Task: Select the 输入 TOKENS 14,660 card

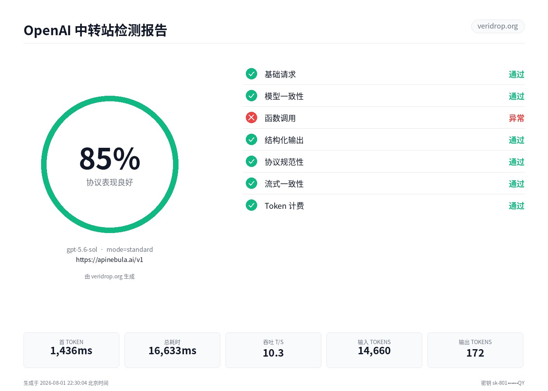Action: tap(374, 350)
